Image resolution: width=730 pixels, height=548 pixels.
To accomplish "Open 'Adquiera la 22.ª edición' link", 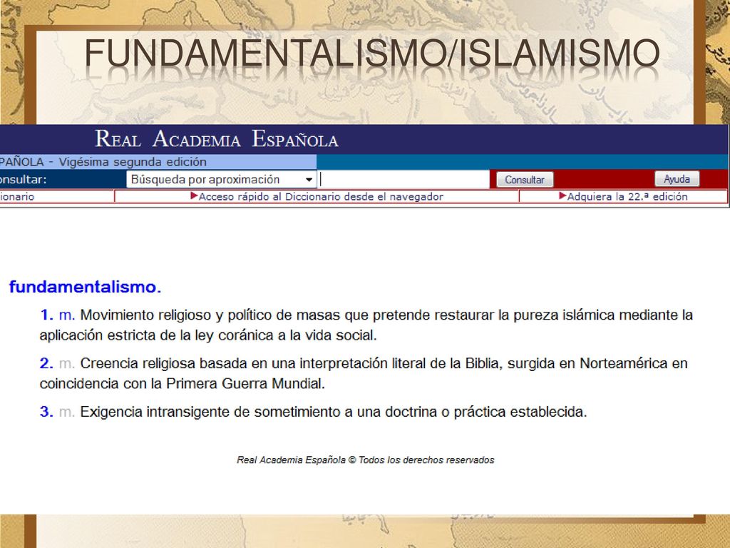I will click(x=627, y=197).
